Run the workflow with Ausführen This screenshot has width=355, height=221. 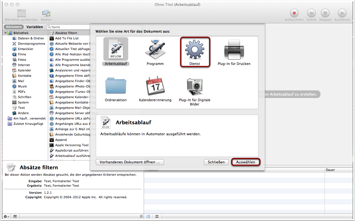(342, 13)
